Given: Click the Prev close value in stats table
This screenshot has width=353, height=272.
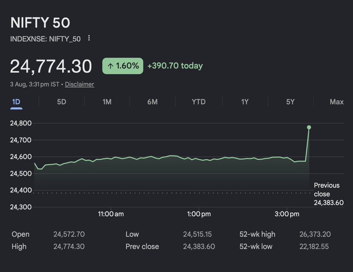Looking at the screenshot, I should (x=199, y=246).
